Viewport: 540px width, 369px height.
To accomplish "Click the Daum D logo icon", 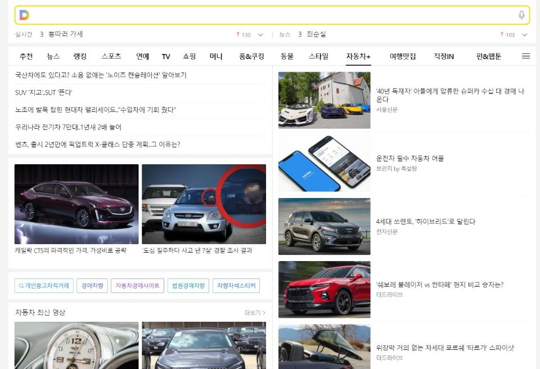I will [24, 15].
